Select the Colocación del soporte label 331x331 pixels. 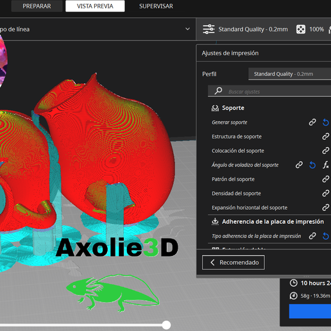(x=238, y=151)
